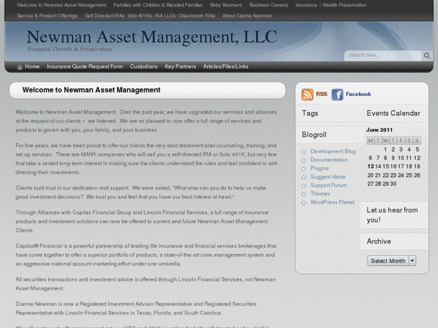Open Support Forum blogroll link
This screenshot has height=328, width=438.
tap(328, 185)
